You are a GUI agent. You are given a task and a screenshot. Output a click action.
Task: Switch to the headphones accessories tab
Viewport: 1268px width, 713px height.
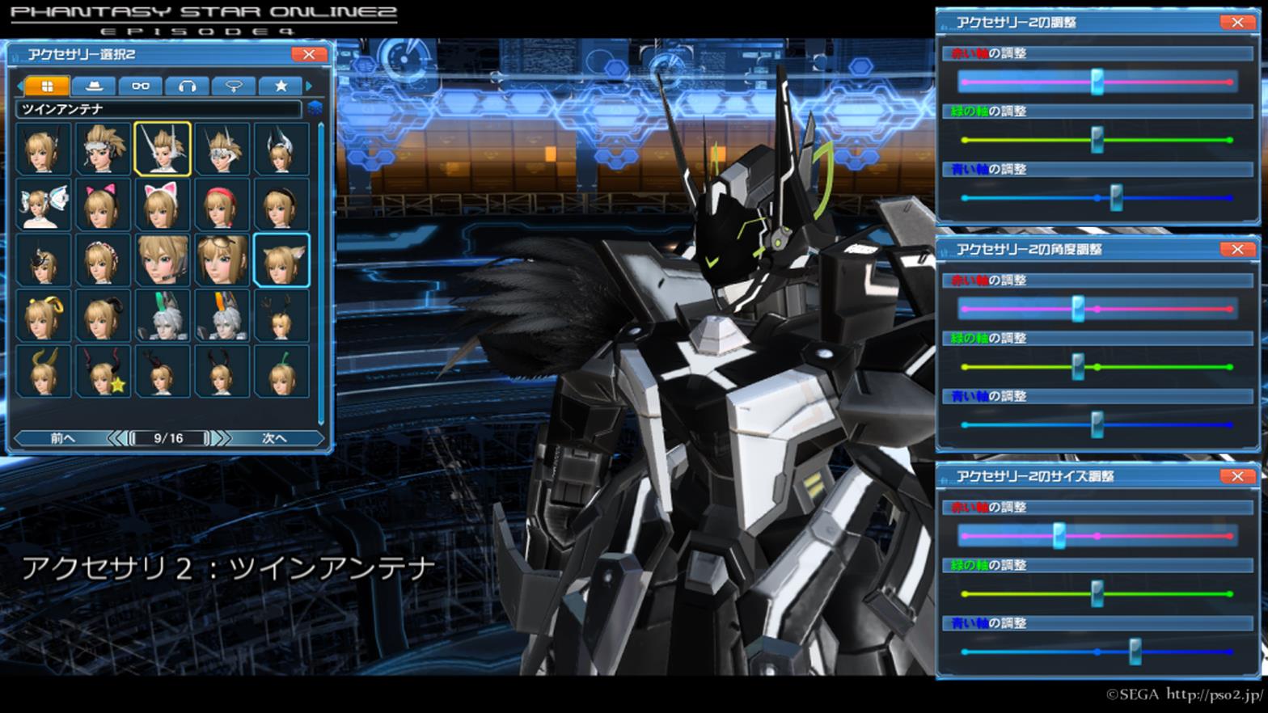(x=188, y=86)
